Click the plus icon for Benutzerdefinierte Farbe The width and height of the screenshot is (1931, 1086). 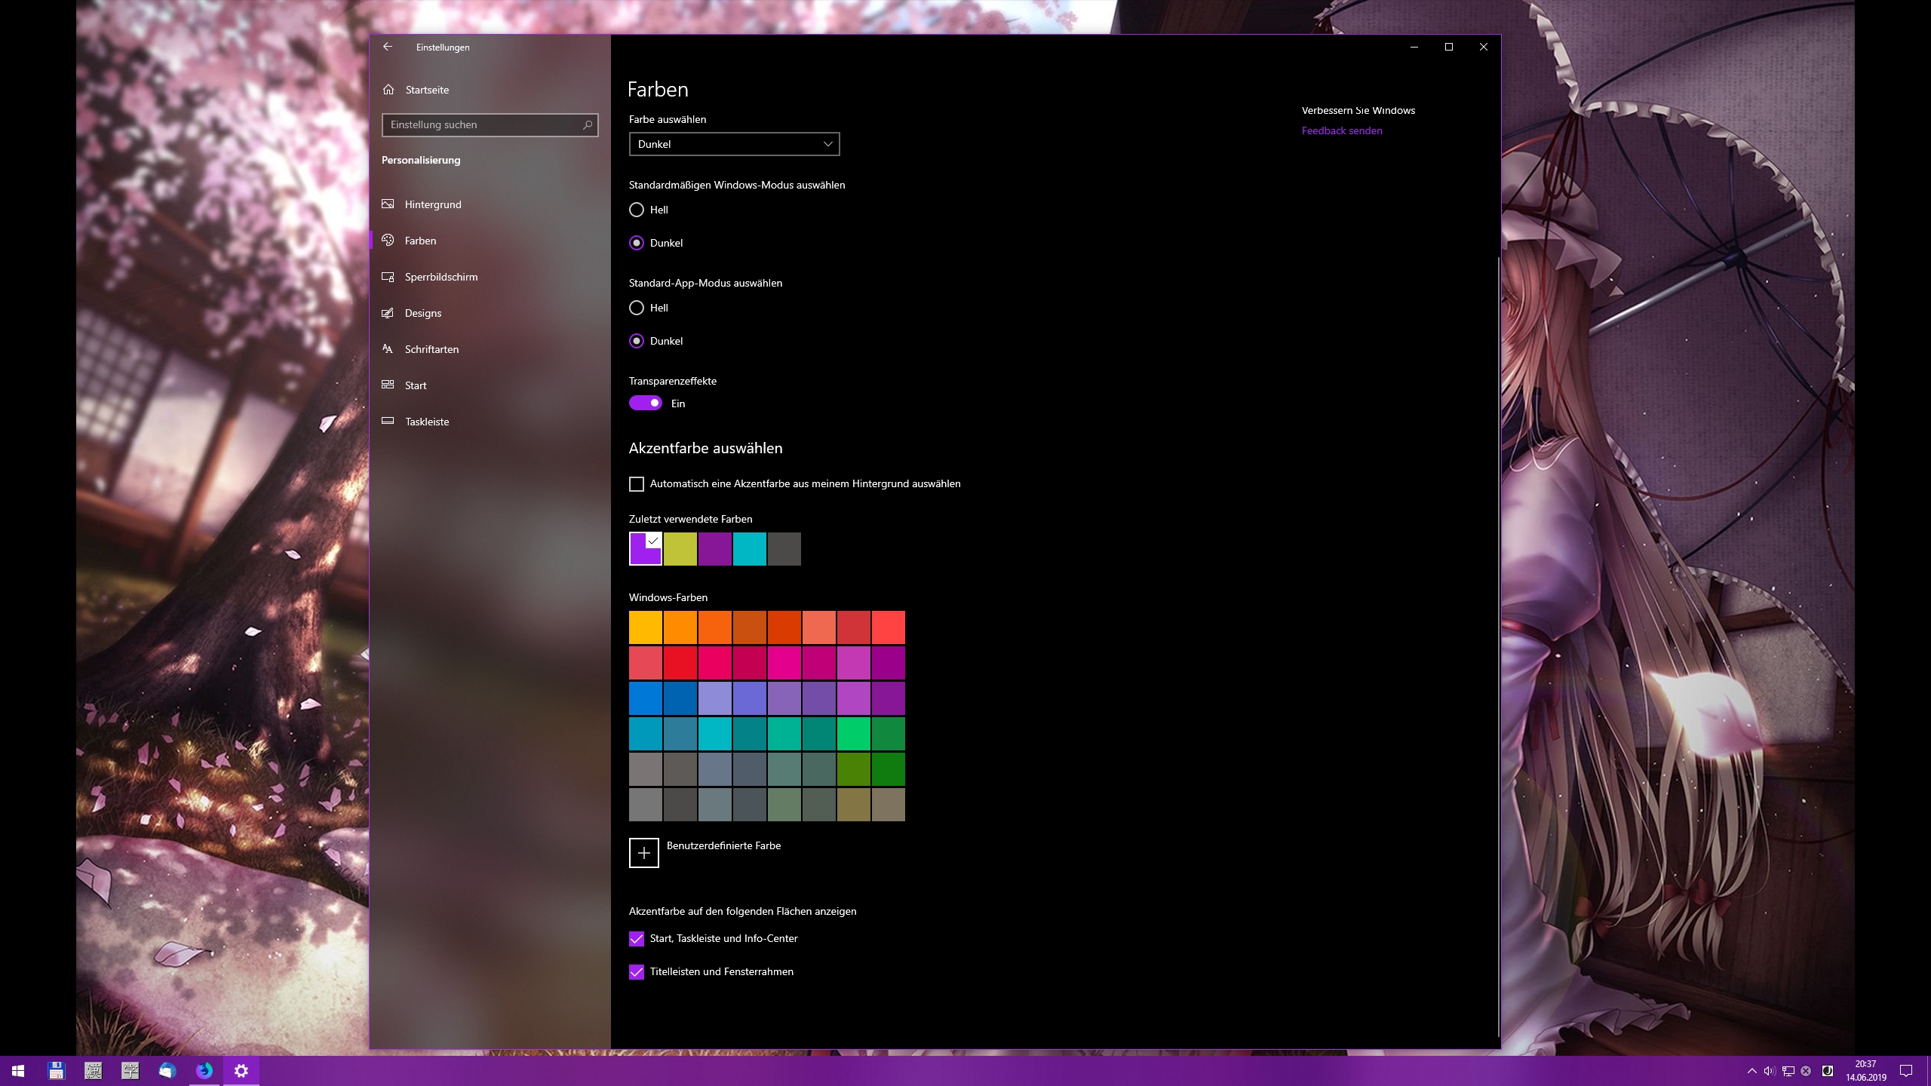coord(643,853)
